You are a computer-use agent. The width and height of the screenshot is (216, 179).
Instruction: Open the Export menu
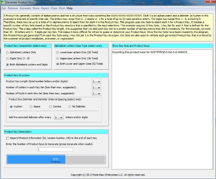point(45,8)
